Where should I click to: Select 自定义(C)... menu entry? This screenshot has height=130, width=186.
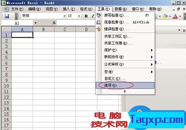125,79
